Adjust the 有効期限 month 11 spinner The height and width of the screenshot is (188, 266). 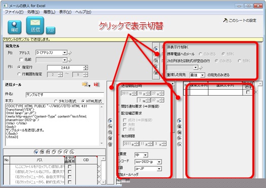click(150, 144)
